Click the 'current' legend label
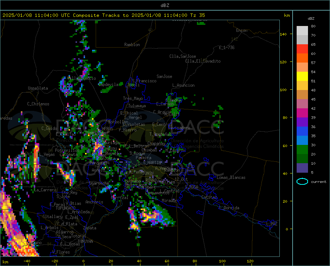330x266 pixels. (x=318, y=182)
